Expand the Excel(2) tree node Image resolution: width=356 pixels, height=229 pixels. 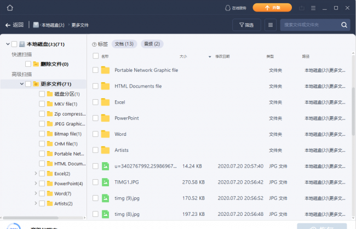click(x=36, y=174)
